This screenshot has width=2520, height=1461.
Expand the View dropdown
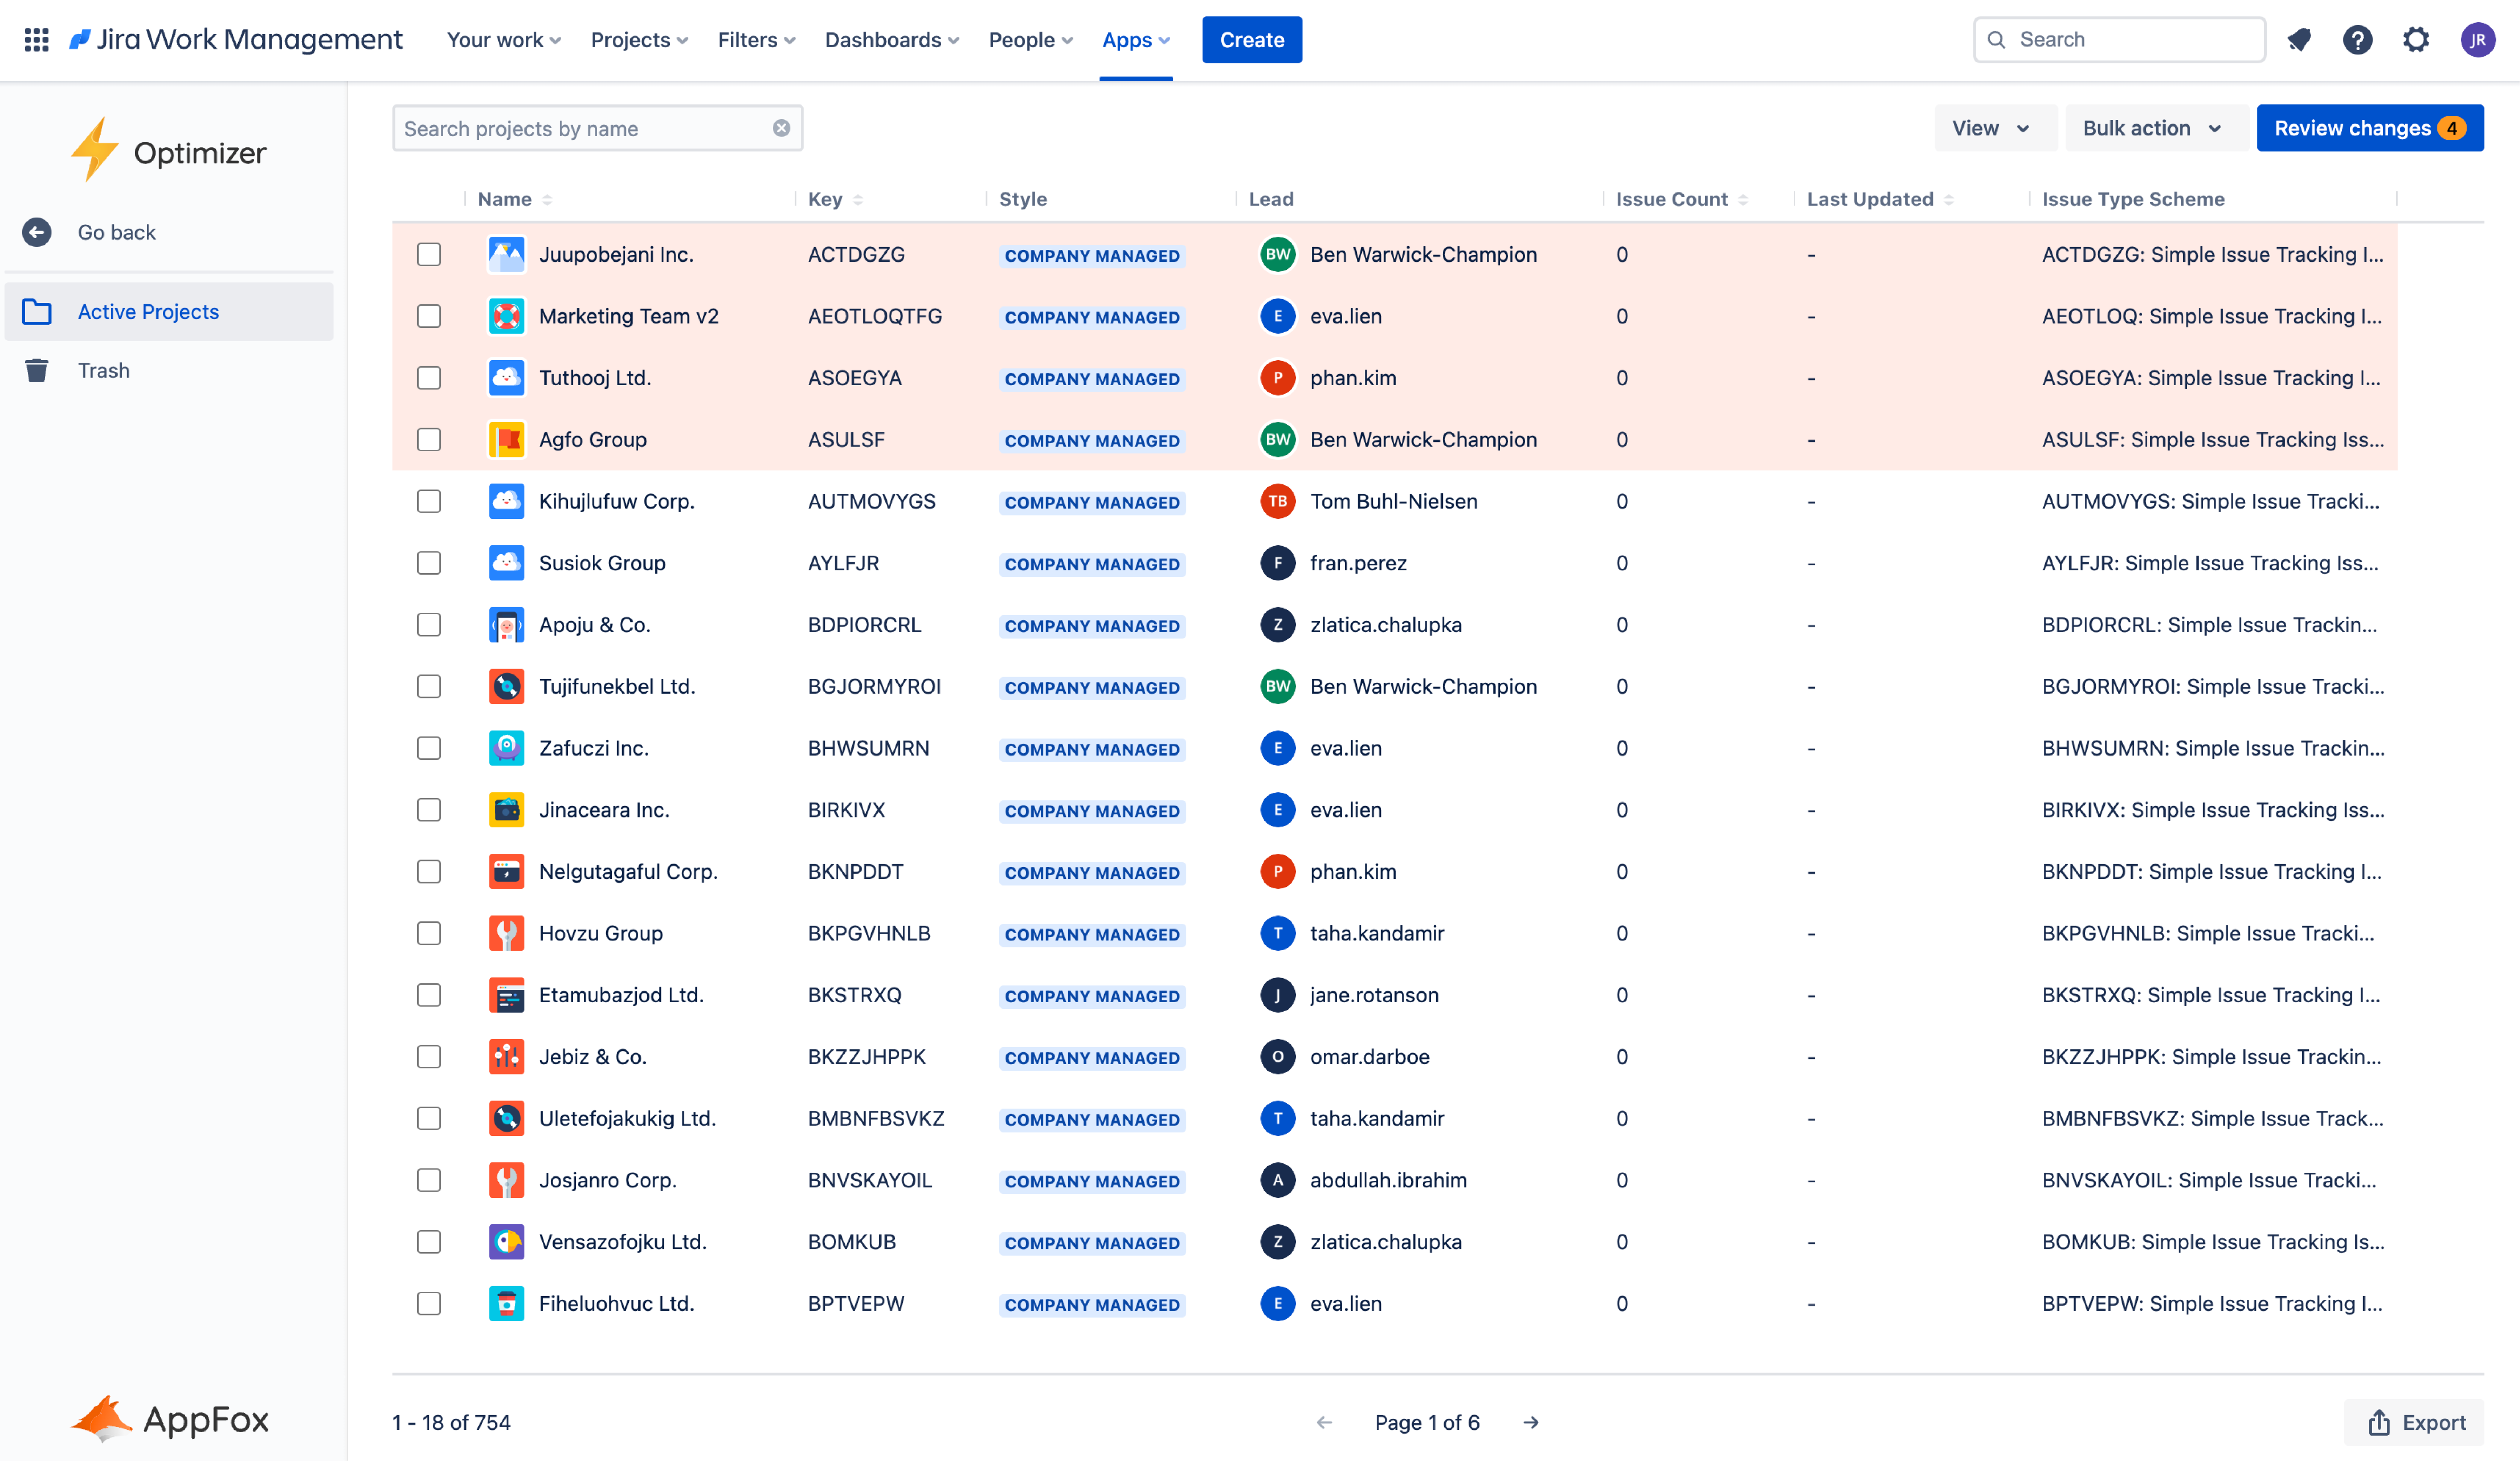pos(1992,128)
